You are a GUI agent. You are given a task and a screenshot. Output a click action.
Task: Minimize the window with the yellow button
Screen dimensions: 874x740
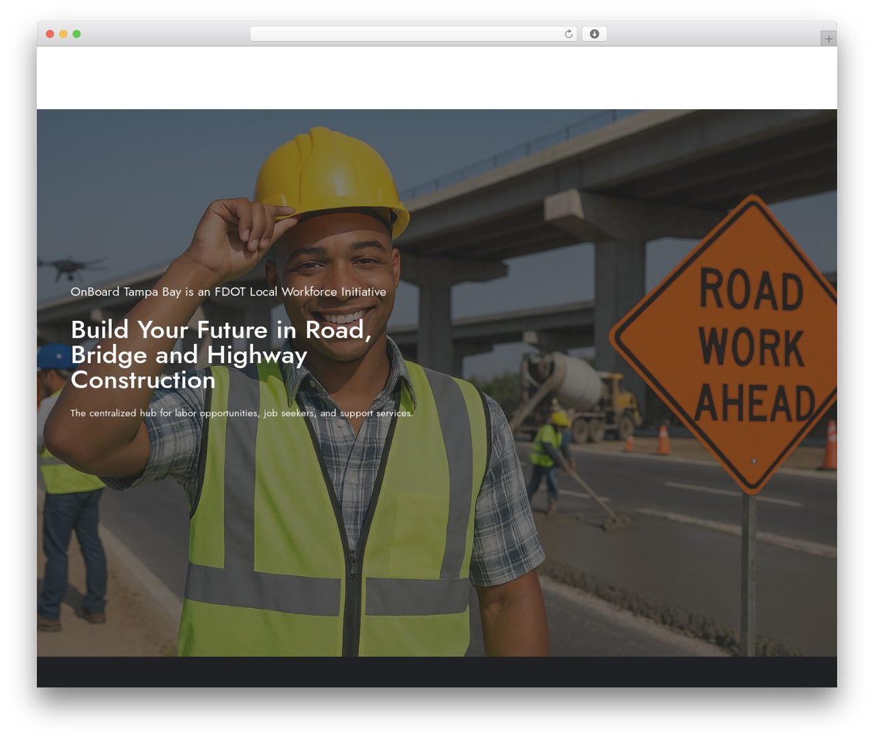[63, 34]
